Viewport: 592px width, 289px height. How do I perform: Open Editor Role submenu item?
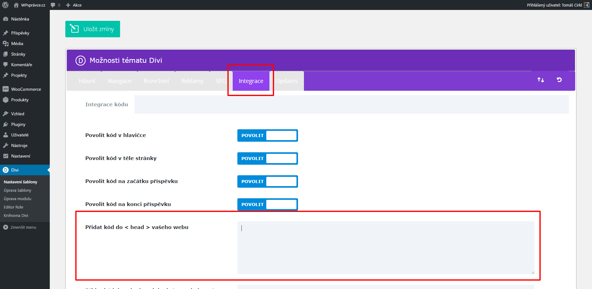13,207
